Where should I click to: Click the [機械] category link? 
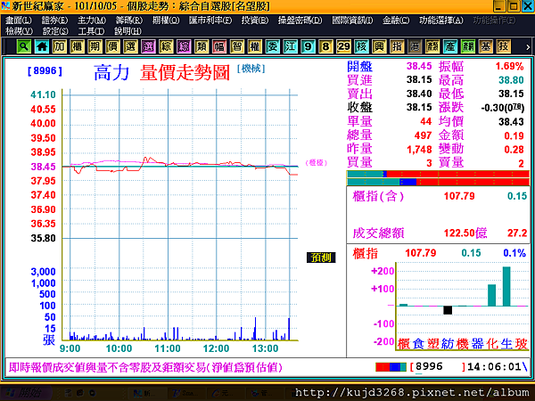pyautogui.click(x=251, y=69)
